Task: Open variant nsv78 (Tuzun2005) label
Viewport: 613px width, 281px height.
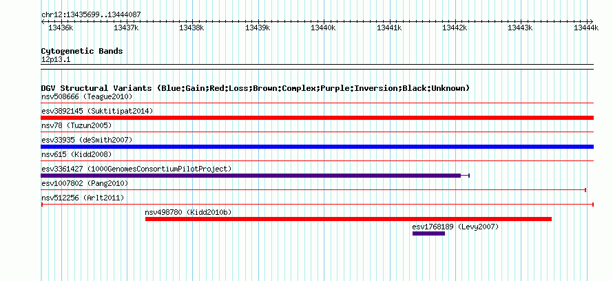Action: pyautogui.click(x=76, y=125)
